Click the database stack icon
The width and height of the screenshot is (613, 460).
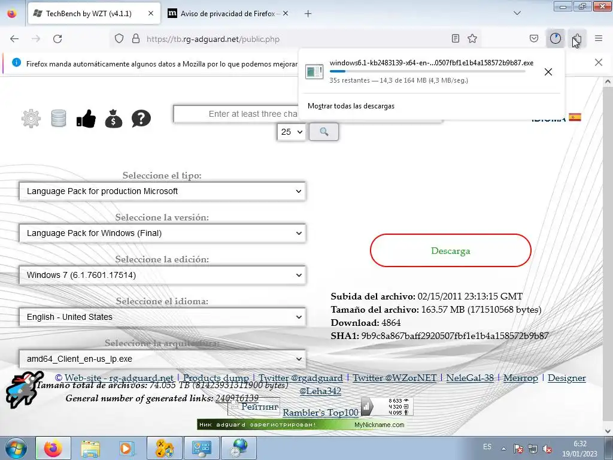59,119
